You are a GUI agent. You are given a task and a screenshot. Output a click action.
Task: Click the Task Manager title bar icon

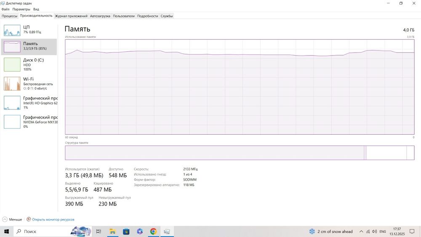(x=3, y=3)
